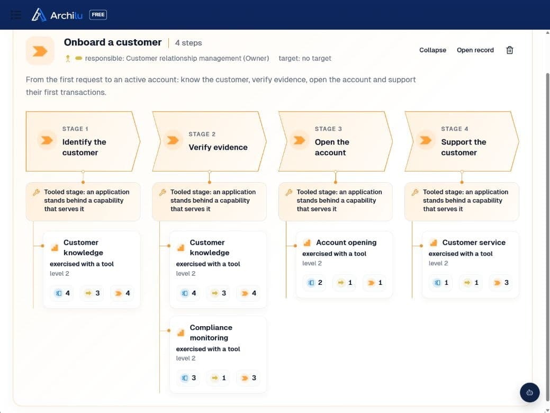The height and width of the screenshot is (413, 550).
Task: Click the wrench icon under Stage 1
Action: coord(36,192)
